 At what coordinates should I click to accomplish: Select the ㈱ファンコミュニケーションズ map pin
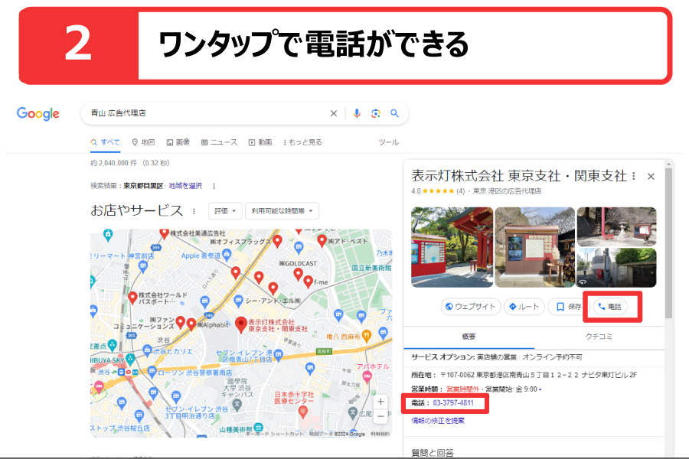pyautogui.click(x=180, y=322)
